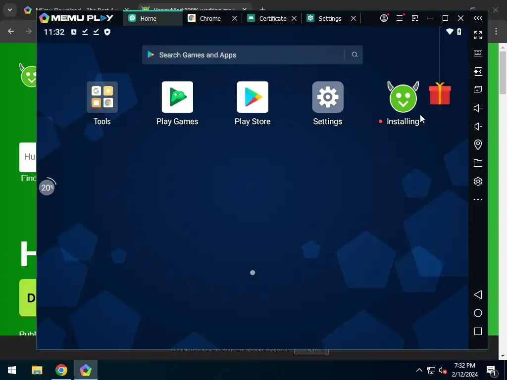Decrease emulator volume
Screen dimensions: 507x380
pos(478,126)
